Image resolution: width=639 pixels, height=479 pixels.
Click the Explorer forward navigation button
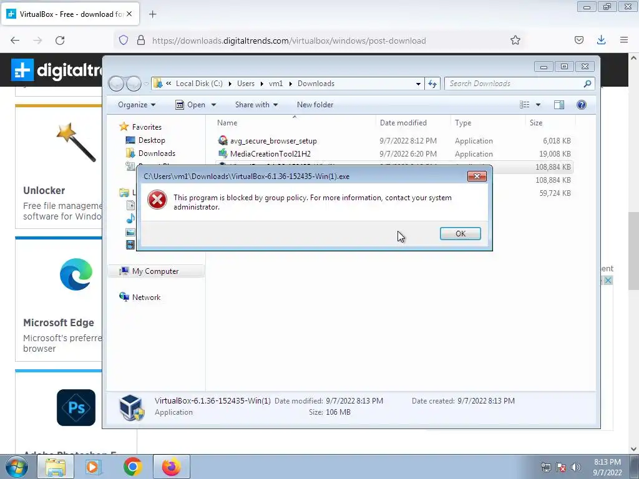[x=134, y=84]
